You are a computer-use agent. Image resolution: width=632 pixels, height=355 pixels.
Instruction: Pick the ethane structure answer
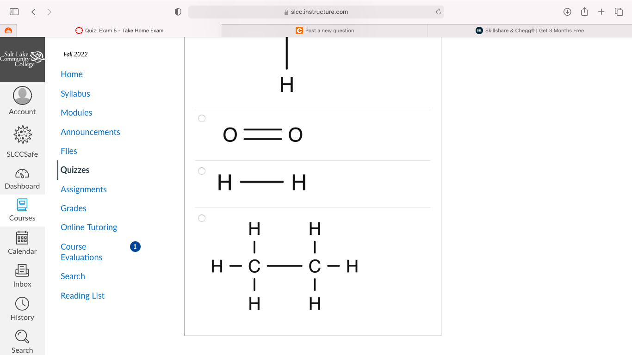point(202,218)
